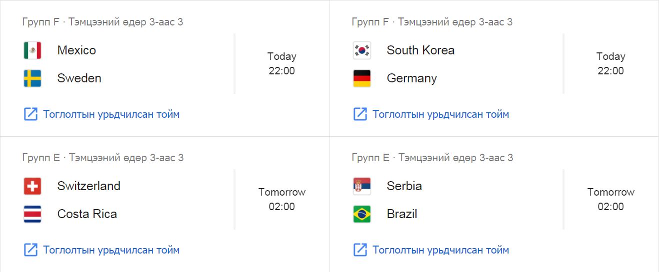Click the open-in-new icon under Mexico vs Sweden

point(31,114)
